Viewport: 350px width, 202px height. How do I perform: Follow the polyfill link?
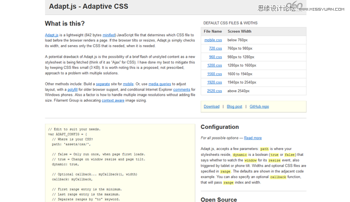pyautogui.click(x=73, y=90)
